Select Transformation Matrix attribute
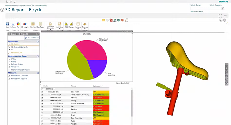Image resolution: width=231 pixels, height=125 pixels. [20, 70]
